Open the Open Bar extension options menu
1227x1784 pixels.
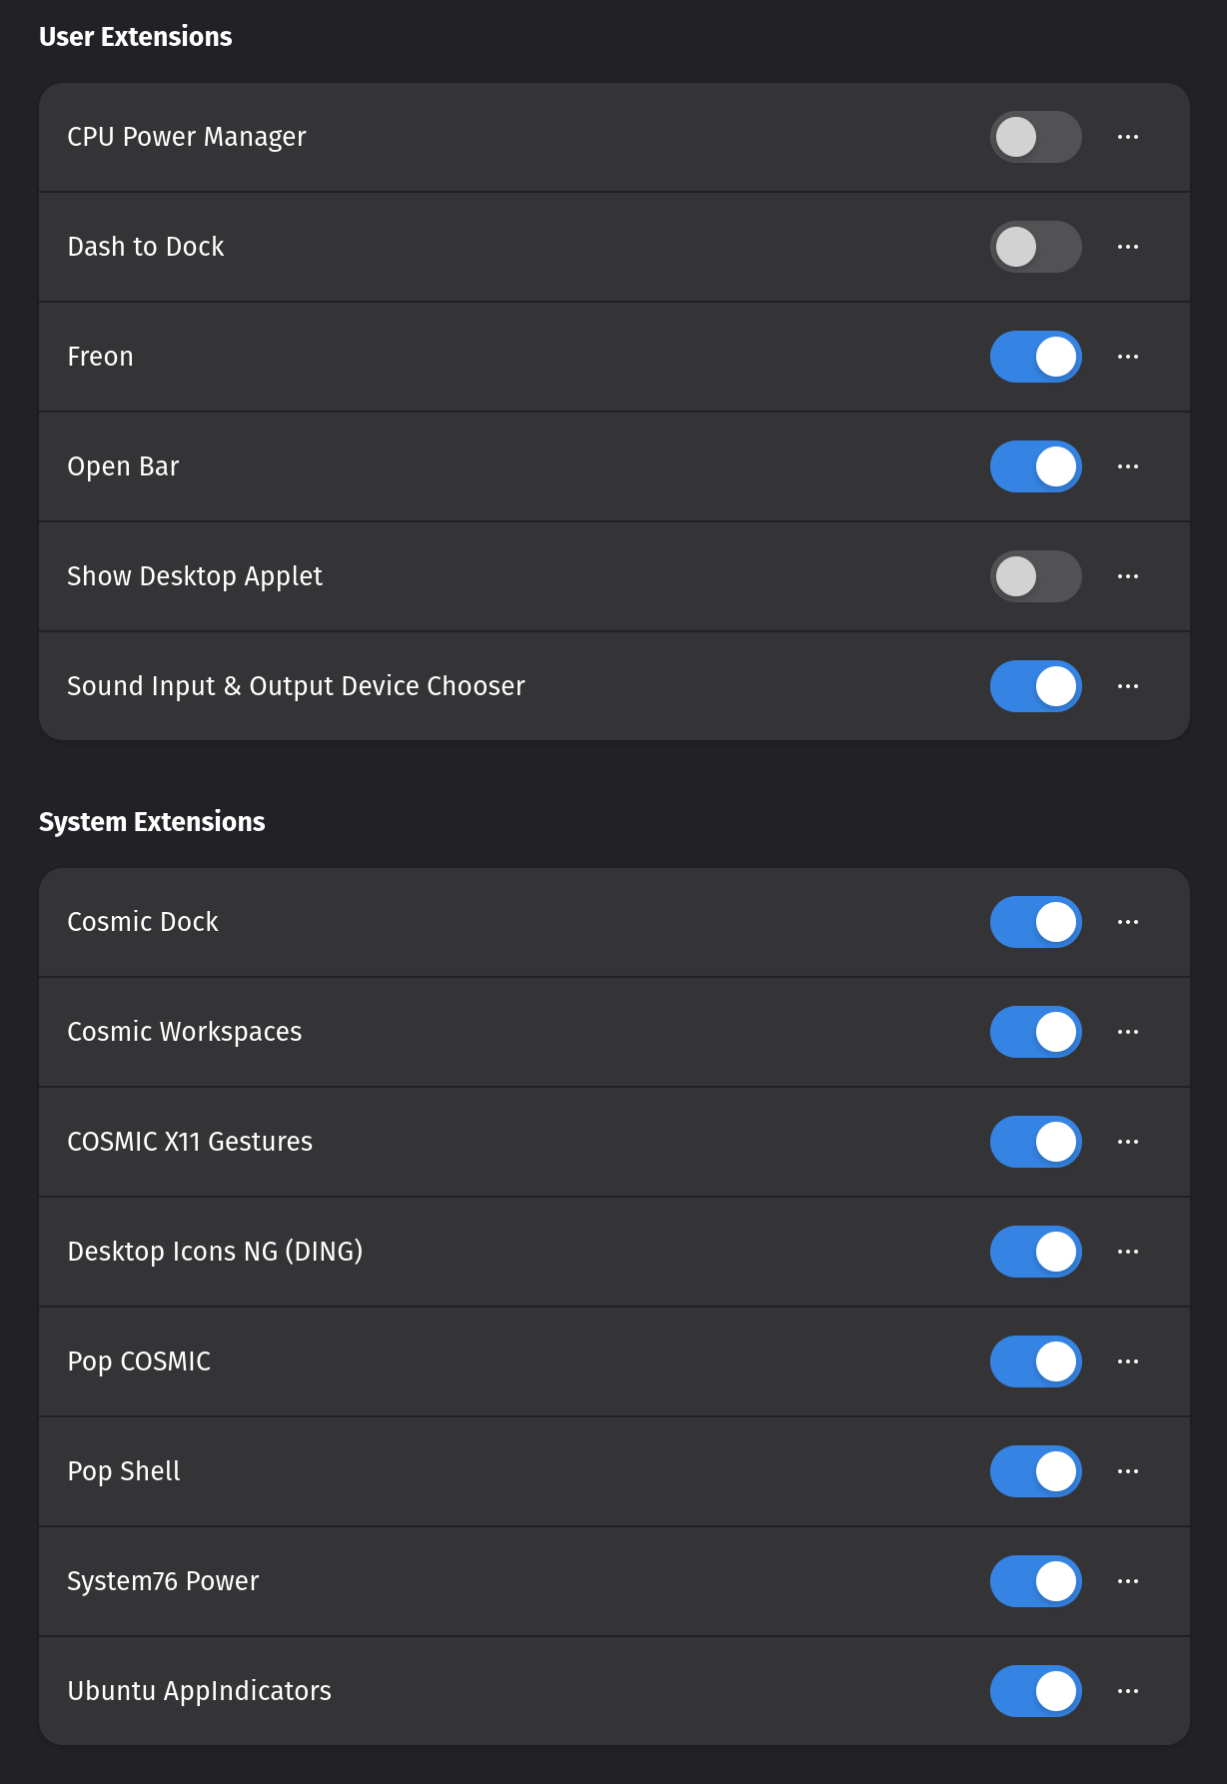tap(1128, 466)
